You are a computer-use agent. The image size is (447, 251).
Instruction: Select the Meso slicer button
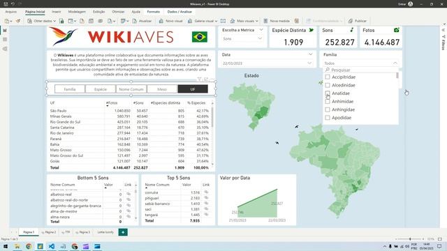(x=162, y=89)
